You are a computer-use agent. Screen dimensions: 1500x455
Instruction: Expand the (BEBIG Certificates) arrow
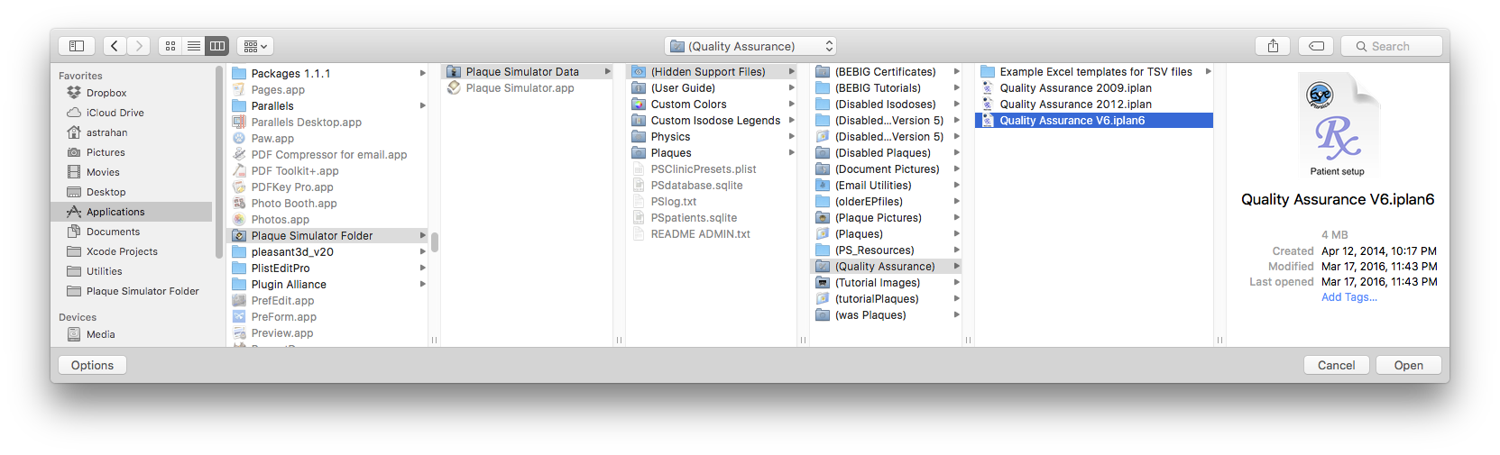956,72
